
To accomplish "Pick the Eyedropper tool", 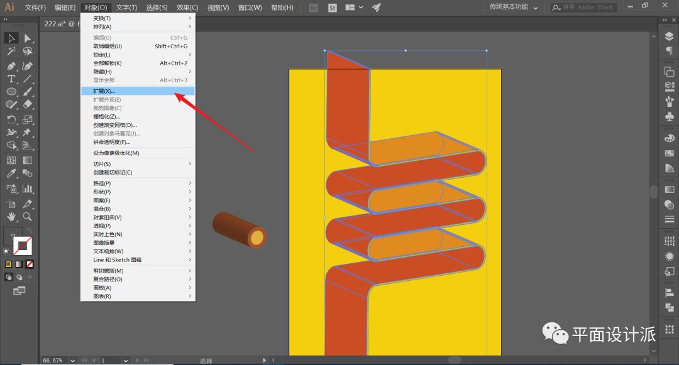I will click(11, 174).
